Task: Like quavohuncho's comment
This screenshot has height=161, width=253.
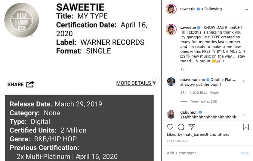Action: (x=244, y=82)
